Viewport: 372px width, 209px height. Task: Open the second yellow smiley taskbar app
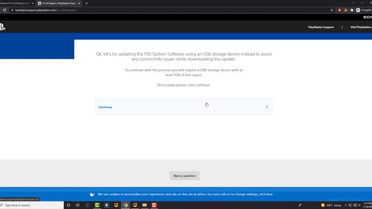[x=135, y=205]
